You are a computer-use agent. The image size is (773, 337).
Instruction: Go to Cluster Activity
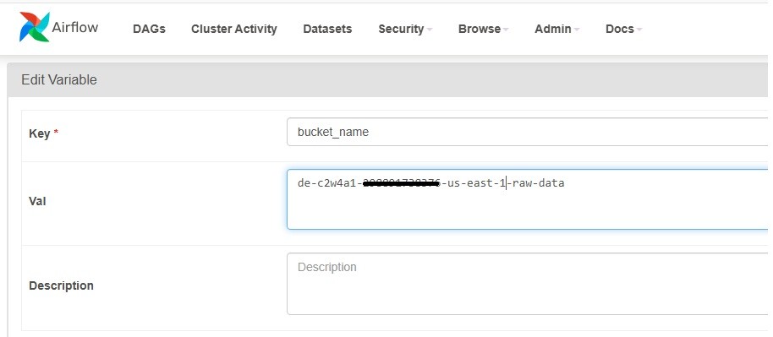[x=234, y=29]
